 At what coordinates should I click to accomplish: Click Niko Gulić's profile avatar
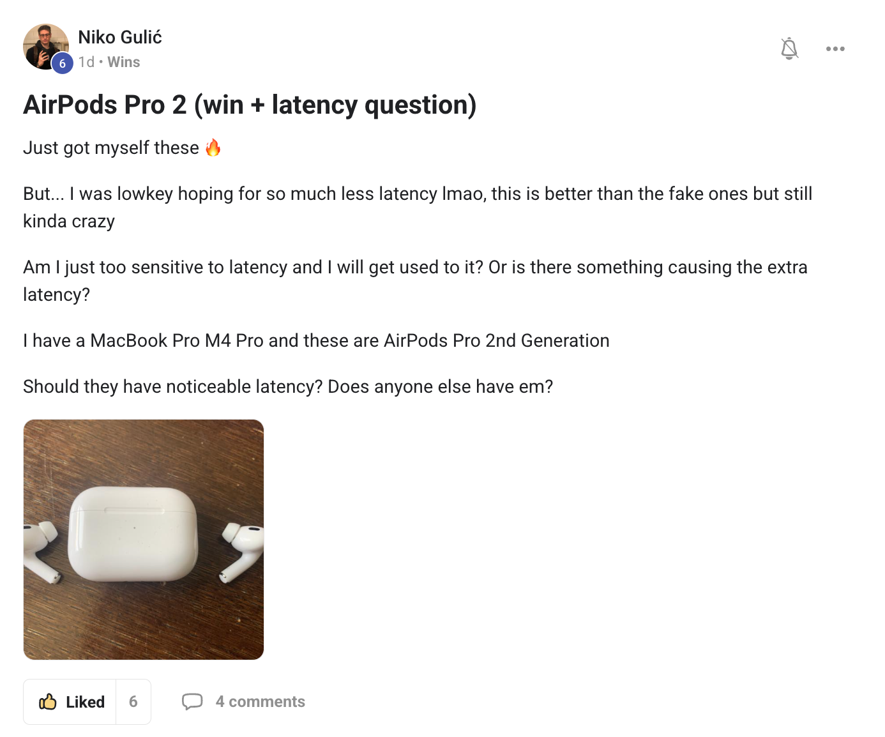(43, 45)
